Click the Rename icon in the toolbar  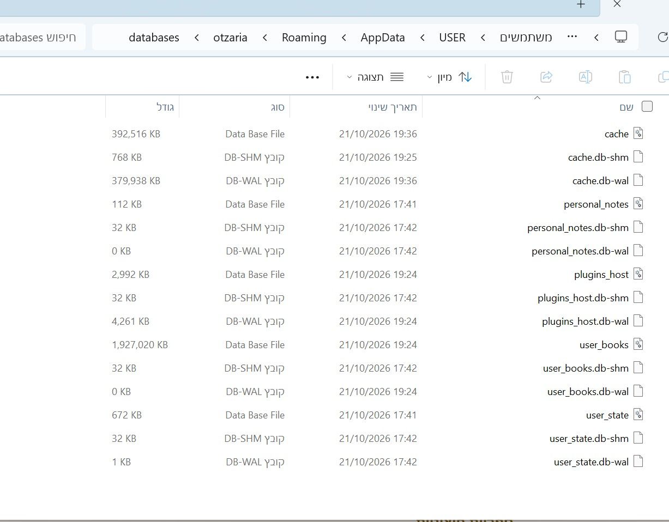pyautogui.click(x=586, y=77)
